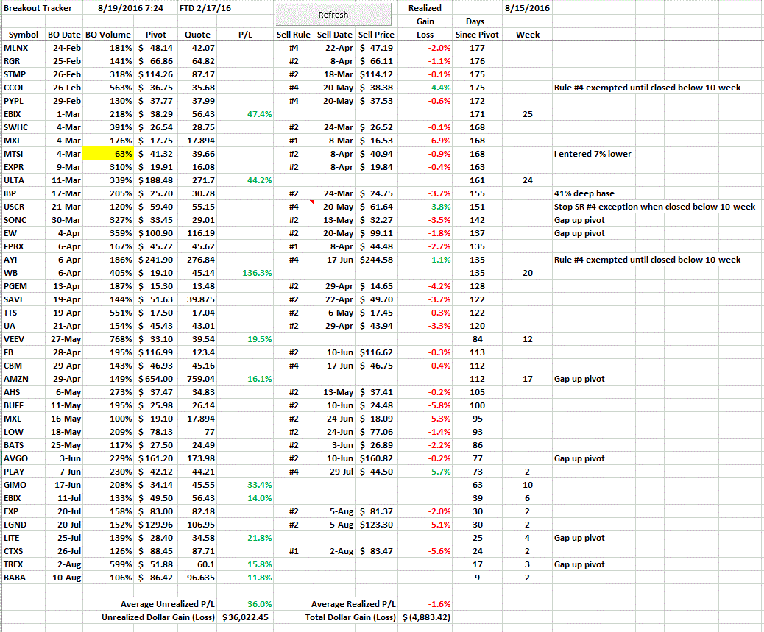Click the P/L column header
Image resolution: width=764 pixels, height=632 pixels.
pyautogui.click(x=245, y=35)
